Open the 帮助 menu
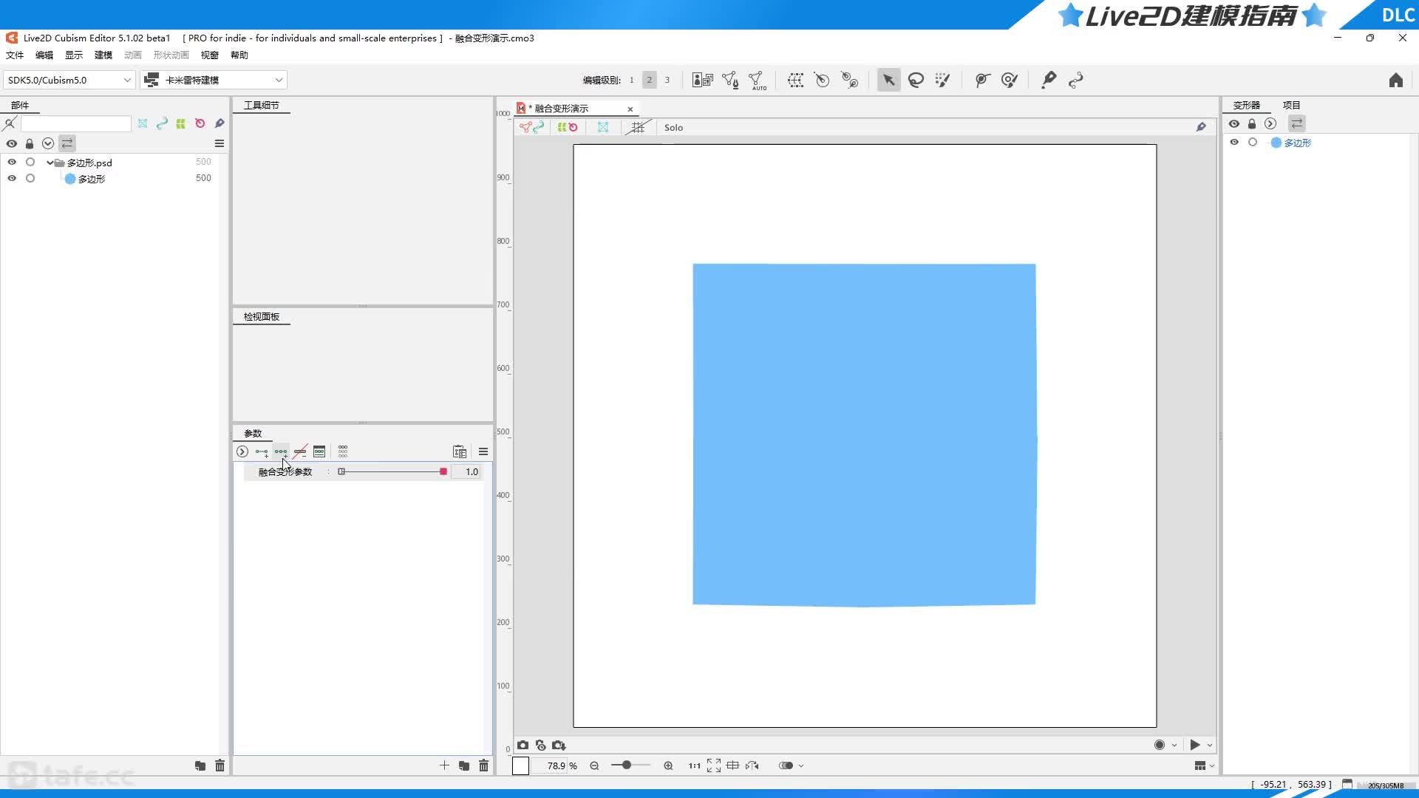 [x=239, y=55]
